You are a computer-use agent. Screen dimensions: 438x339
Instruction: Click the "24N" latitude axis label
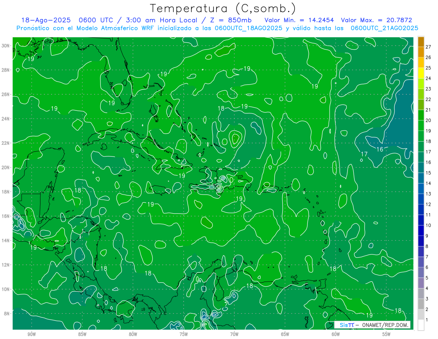point(6,119)
